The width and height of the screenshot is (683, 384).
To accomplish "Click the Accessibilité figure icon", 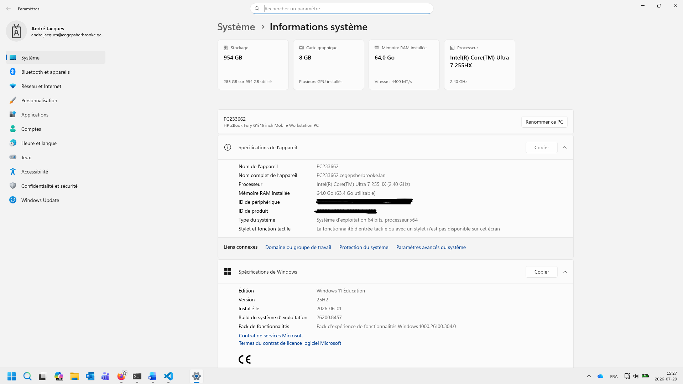I will click(x=13, y=171).
